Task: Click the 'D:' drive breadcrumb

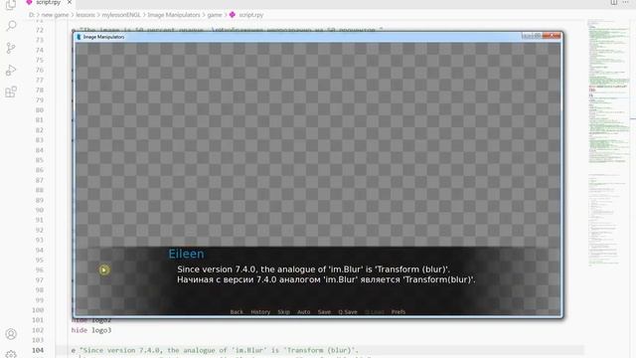Action: tap(31, 15)
